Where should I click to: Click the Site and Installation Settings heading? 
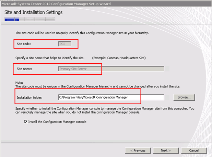(x=33, y=12)
